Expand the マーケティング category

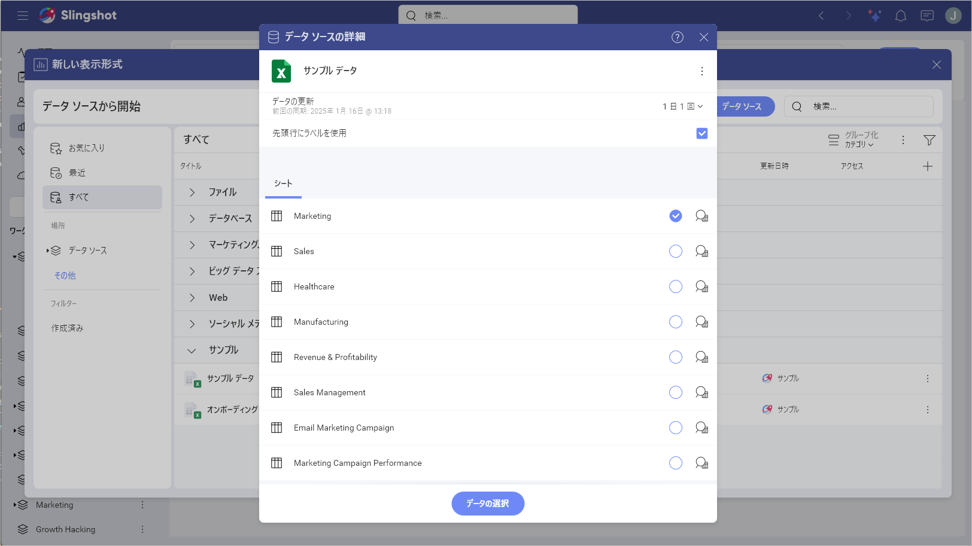pos(192,245)
